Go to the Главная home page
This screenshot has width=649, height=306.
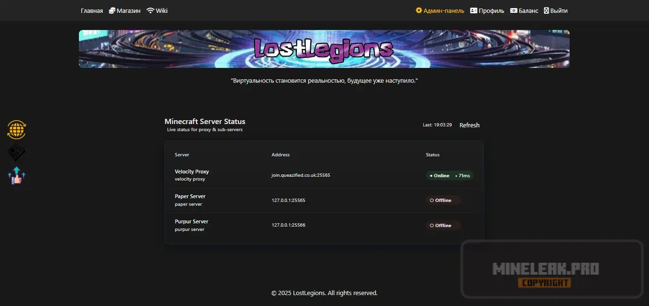pos(92,10)
